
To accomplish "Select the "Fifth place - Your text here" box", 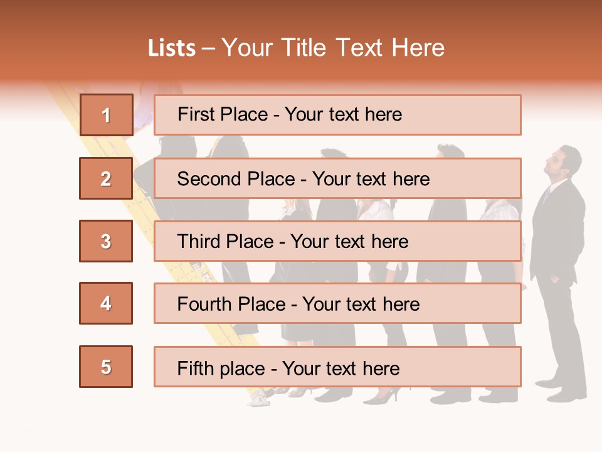I will 337,367.
